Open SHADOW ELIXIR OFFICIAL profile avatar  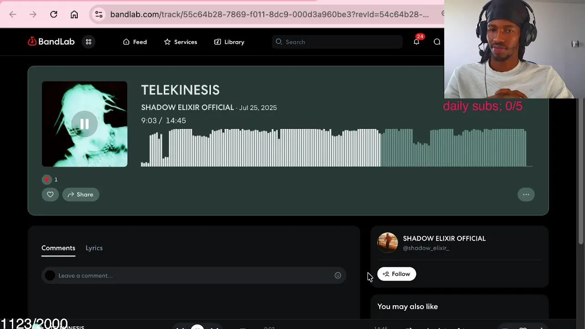(388, 243)
